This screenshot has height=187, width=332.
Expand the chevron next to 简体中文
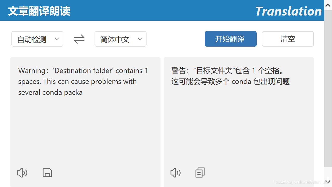pyautogui.click(x=140, y=39)
